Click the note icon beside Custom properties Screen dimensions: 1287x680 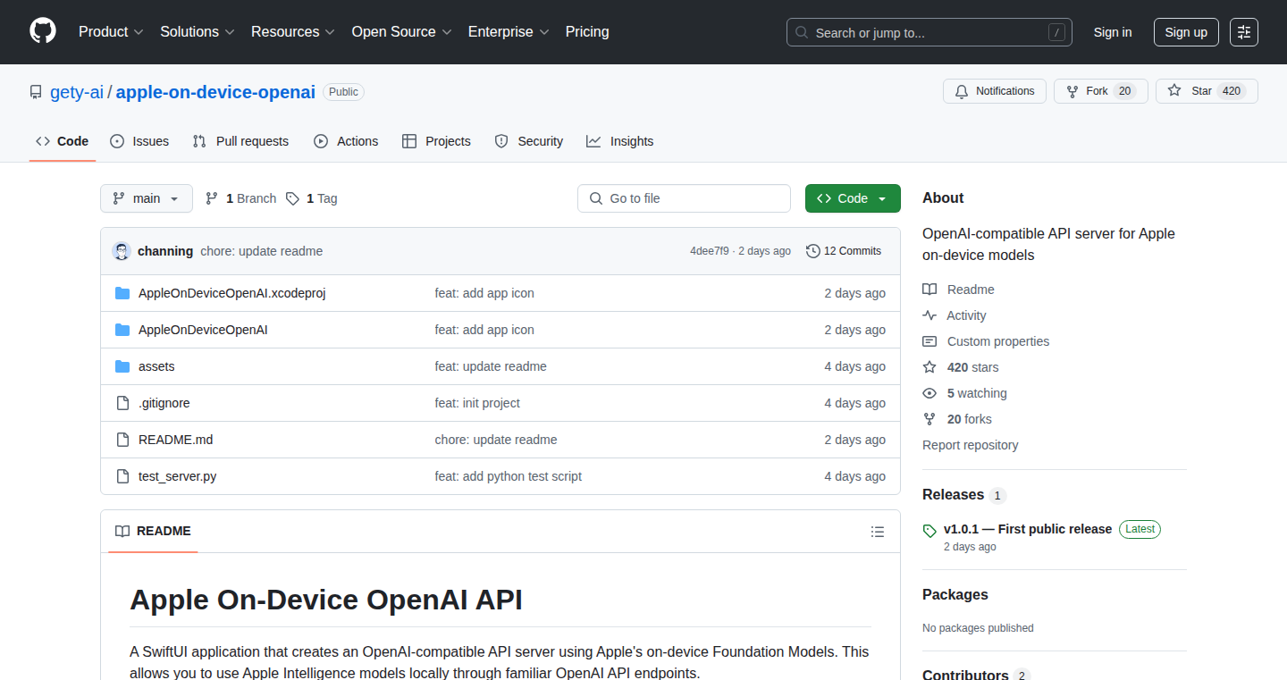[x=929, y=341]
